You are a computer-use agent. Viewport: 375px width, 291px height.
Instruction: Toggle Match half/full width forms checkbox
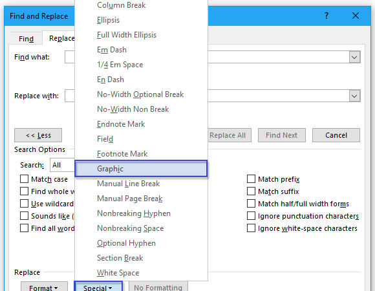click(251, 204)
